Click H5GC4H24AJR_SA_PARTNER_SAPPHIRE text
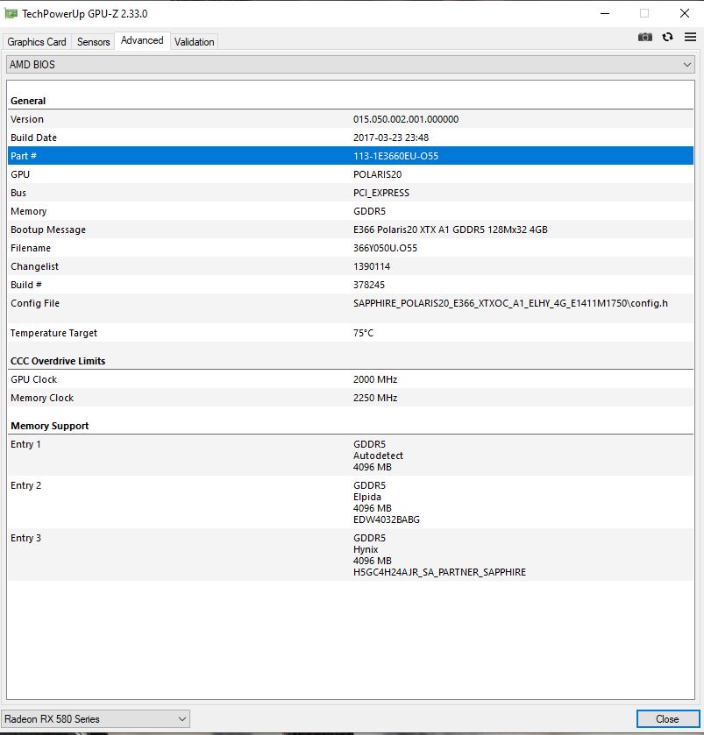Viewport: 704px width, 735px height. click(439, 572)
